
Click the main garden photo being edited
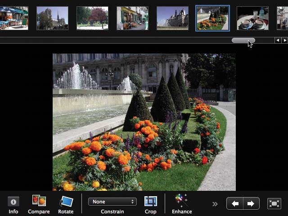point(144,122)
